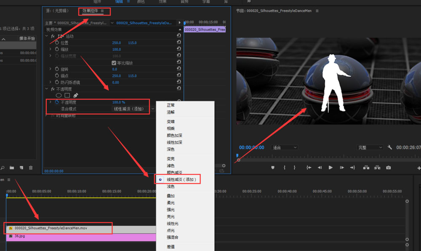
Task: Switch to the 效果控件 tab
Action: [x=90, y=11]
